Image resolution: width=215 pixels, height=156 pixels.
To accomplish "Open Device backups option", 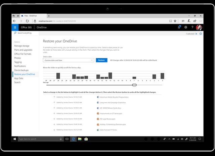I will (x=21, y=70).
